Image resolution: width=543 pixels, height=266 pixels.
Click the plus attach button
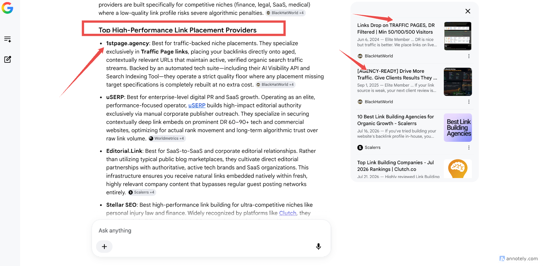(104, 246)
